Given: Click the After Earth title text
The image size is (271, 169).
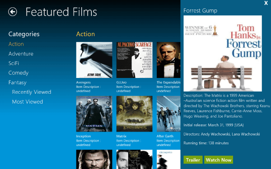Looking at the screenshot, I should pos(165,136).
